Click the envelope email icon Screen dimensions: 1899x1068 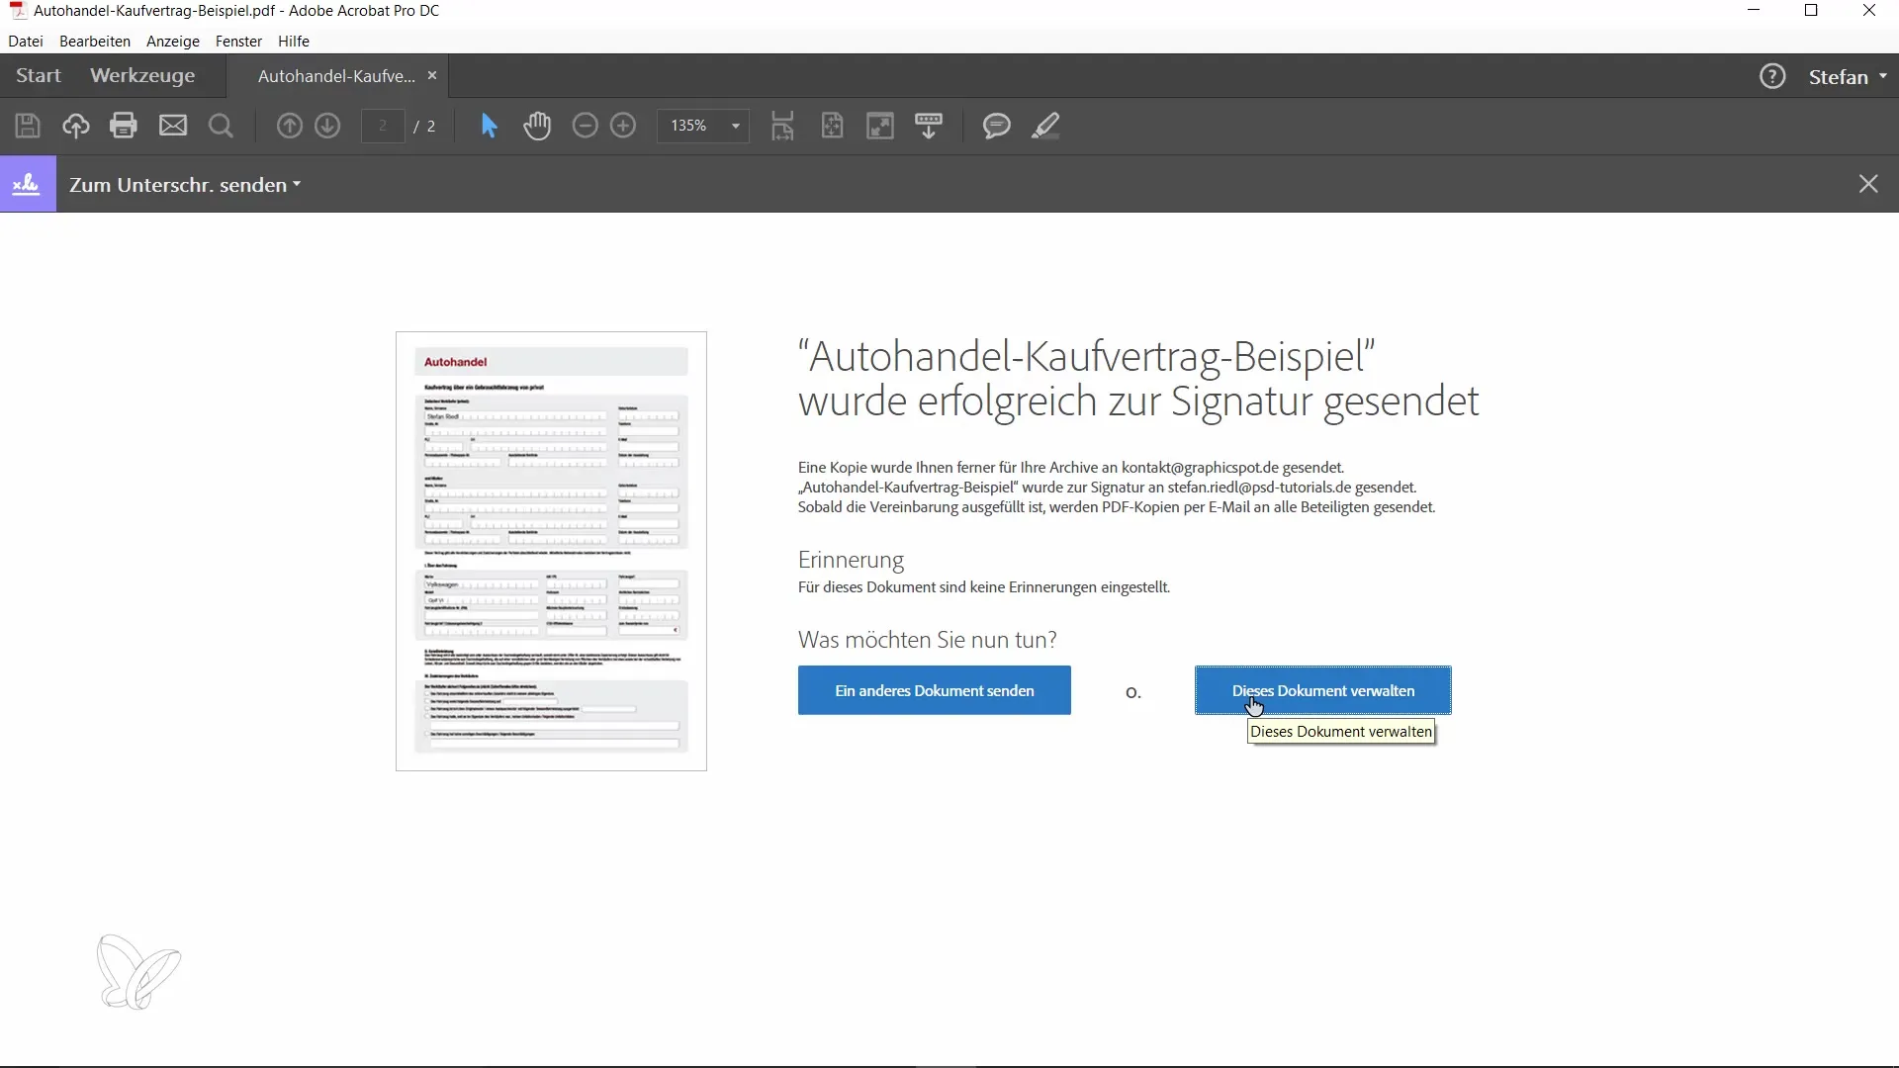[x=173, y=126]
